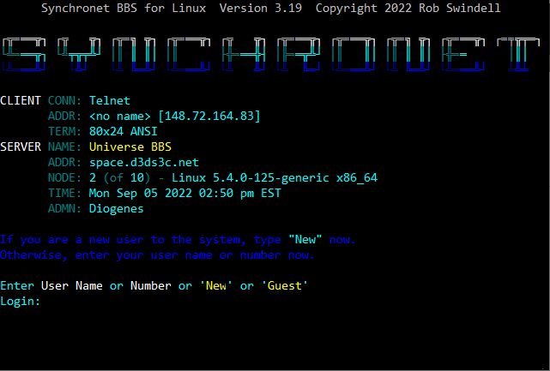Click the 'TERM:' field label
Image resolution: width=550 pixels, height=371 pixels.
point(64,132)
